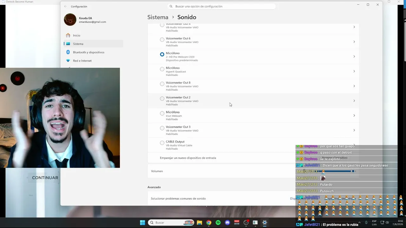Select the HD Pro Webcam C920 microphone
This screenshot has width=406, height=228.
(x=162, y=54)
